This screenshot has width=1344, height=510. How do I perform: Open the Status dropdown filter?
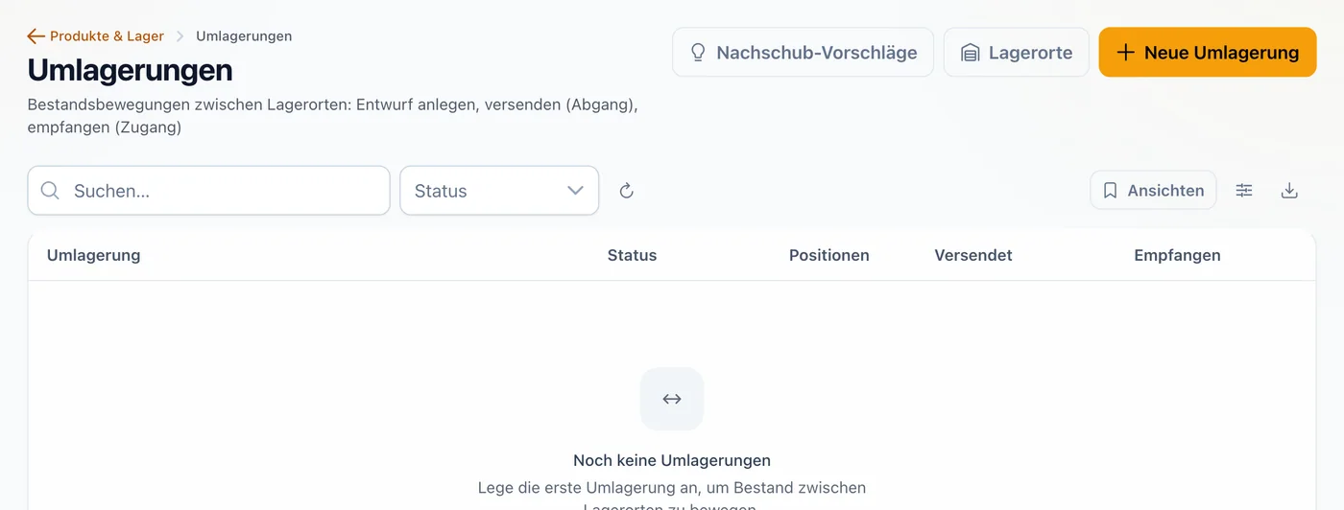[x=499, y=191]
